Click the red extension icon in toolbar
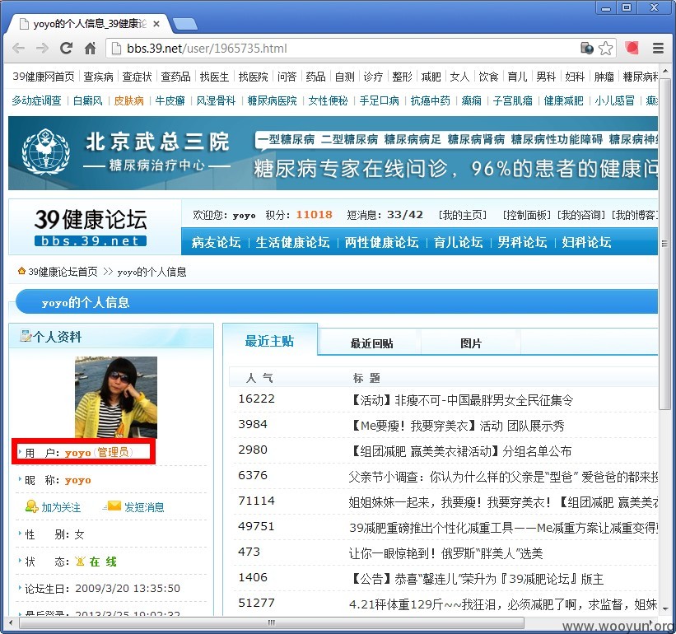 (x=632, y=48)
